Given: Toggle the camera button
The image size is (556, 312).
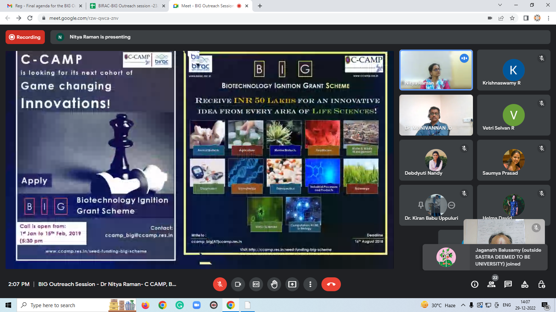Looking at the screenshot, I should coord(238,284).
